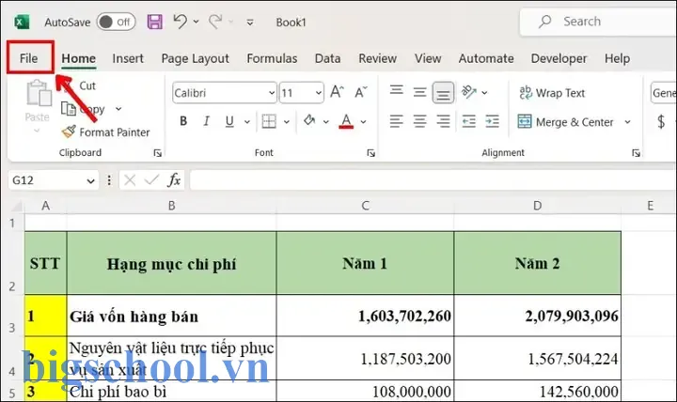Open the Help tab
Viewport: 677px width, 402px height.
[x=617, y=58]
